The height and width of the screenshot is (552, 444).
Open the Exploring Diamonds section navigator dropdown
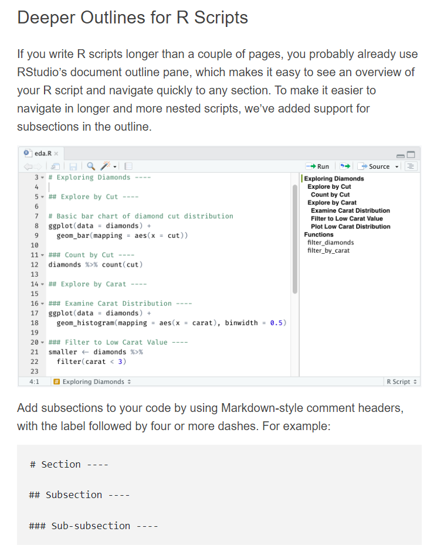(97, 381)
